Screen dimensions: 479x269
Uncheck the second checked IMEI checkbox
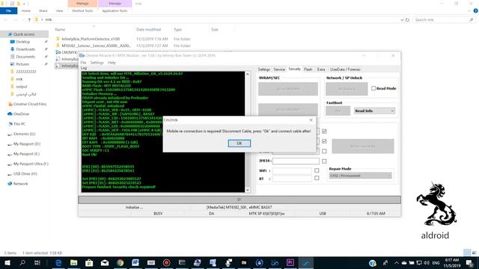(324, 141)
